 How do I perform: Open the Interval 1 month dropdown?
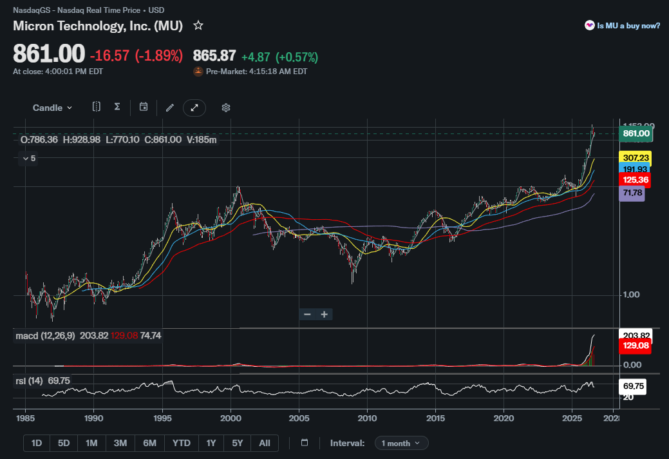coord(401,443)
